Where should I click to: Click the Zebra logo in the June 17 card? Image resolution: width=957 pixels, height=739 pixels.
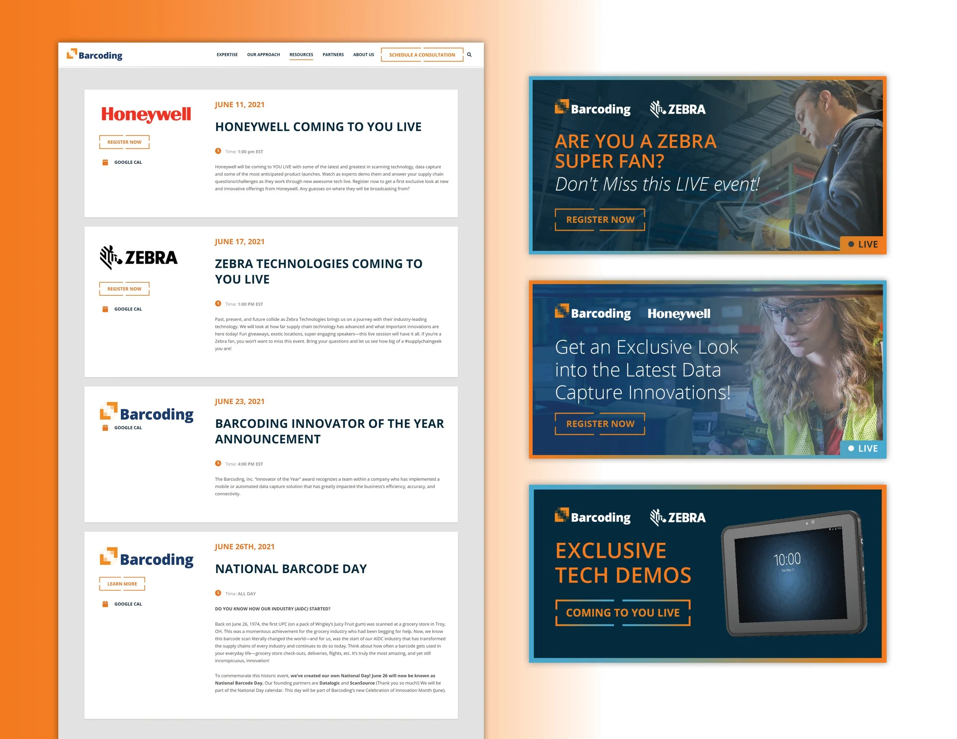139,257
